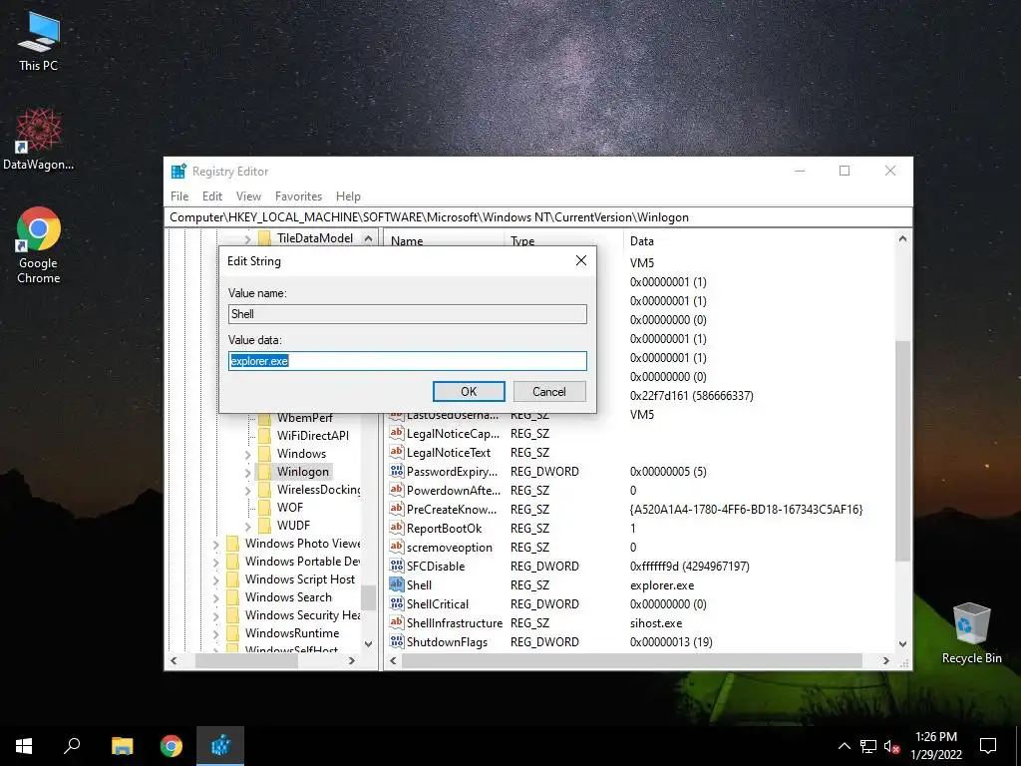Click the ShellCritical DWORD icon
The height and width of the screenshot is (766, 1021).
point(397,603)
